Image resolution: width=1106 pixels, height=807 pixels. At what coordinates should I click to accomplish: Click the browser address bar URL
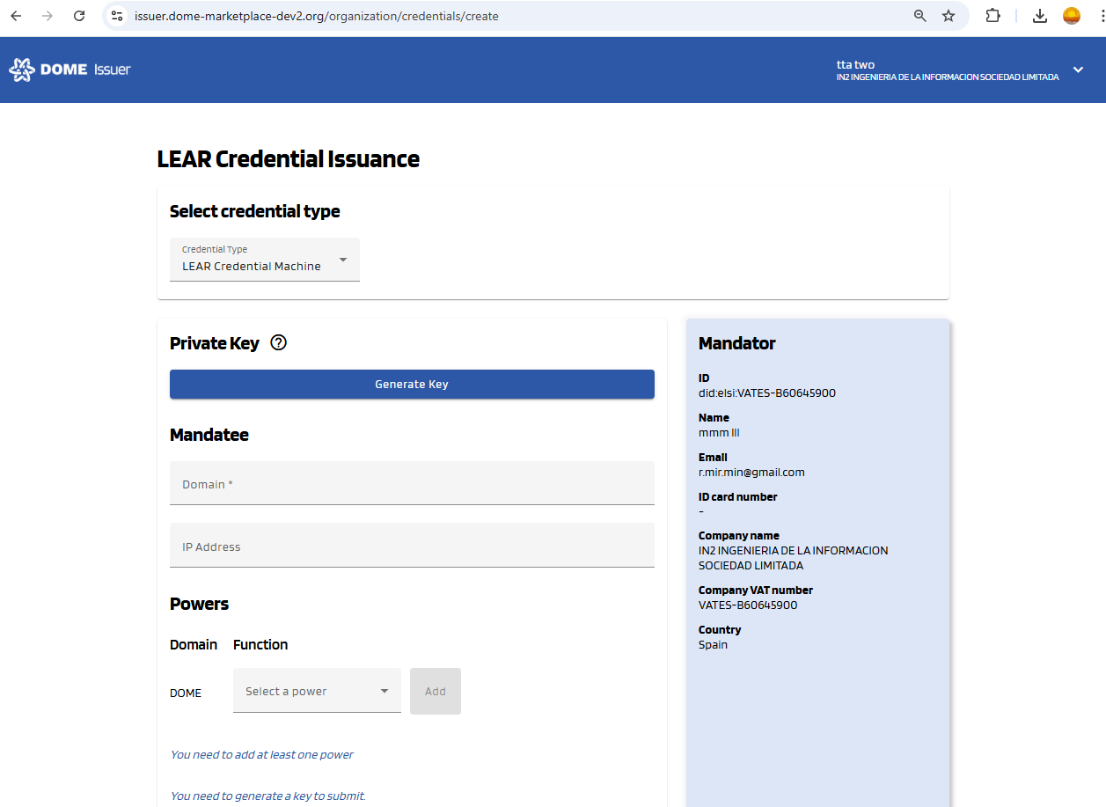pyautogui.click(x=317, y=16)
